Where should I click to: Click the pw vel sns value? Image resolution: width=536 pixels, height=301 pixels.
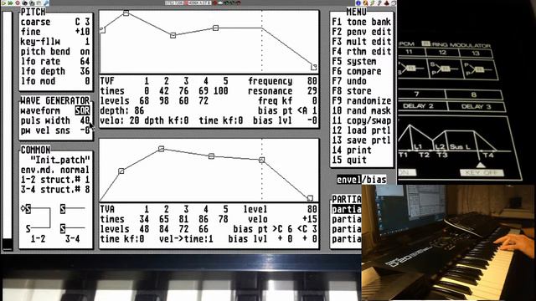click(x=85, y=130)
